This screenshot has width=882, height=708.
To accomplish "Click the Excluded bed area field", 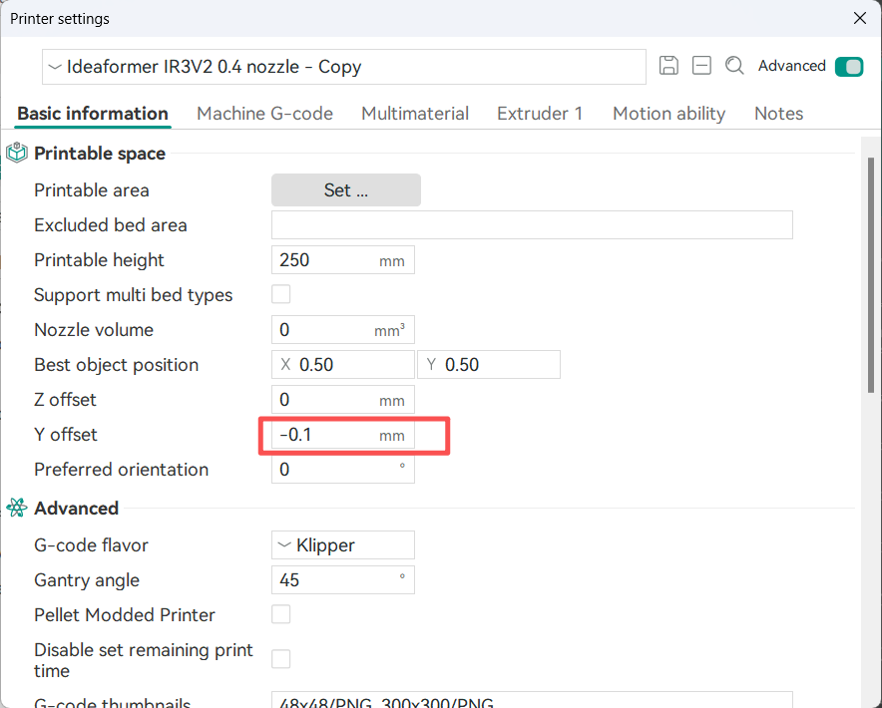I will pyautogui.click(x=532, y=225).
